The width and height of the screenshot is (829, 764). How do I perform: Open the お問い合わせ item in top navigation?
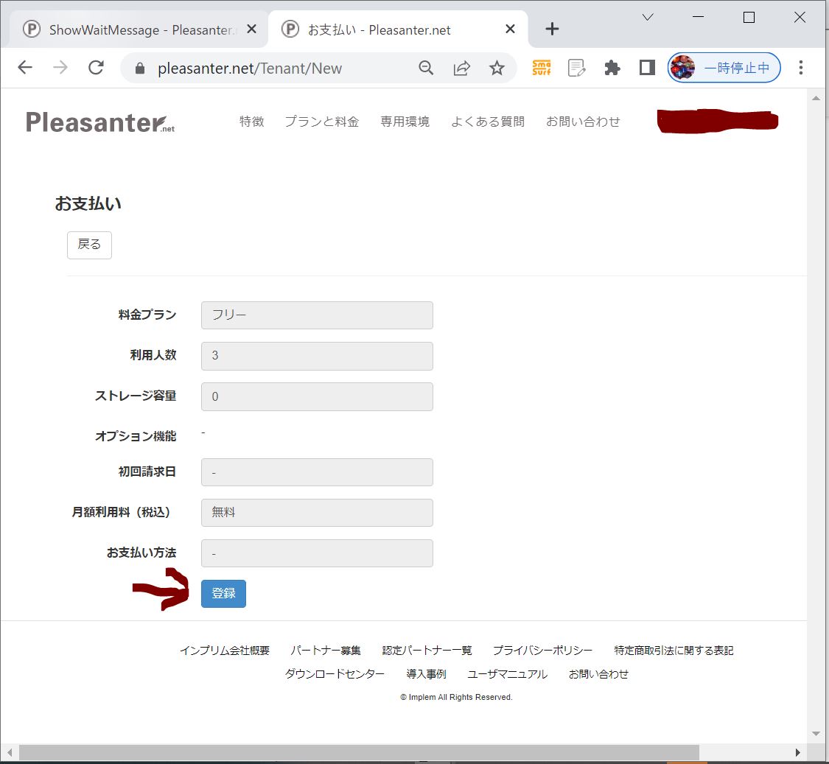(x=583, y=122)
